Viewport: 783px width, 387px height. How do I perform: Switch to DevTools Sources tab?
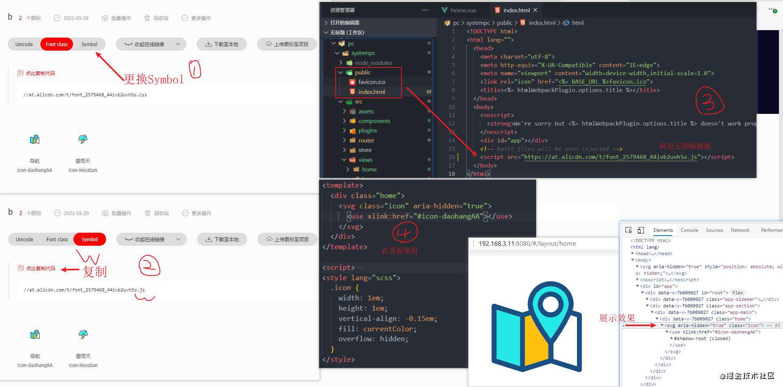pos(714,230)
